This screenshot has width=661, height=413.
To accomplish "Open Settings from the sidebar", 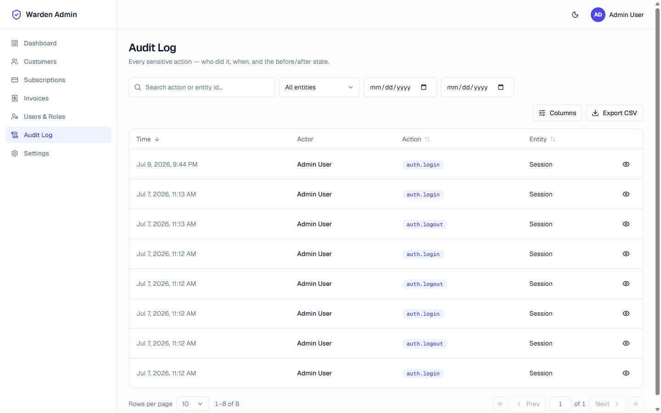I will (58, 153).
